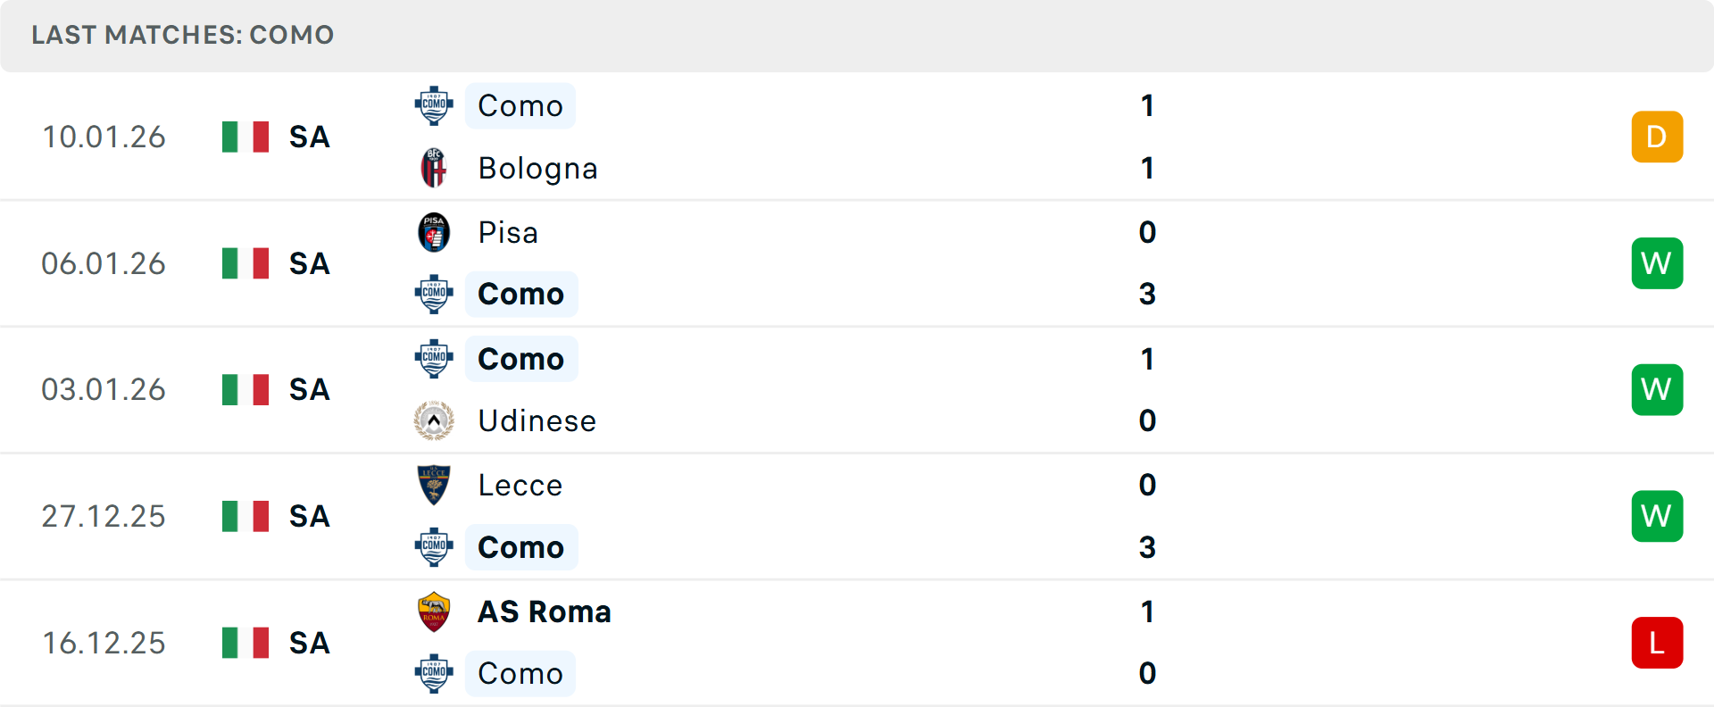Screen dimensions: 1714x707
Task: Click the Udinese club crest
Action: coord(434,420)
